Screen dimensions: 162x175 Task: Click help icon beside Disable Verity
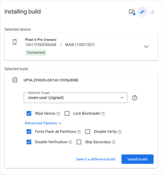119,132
